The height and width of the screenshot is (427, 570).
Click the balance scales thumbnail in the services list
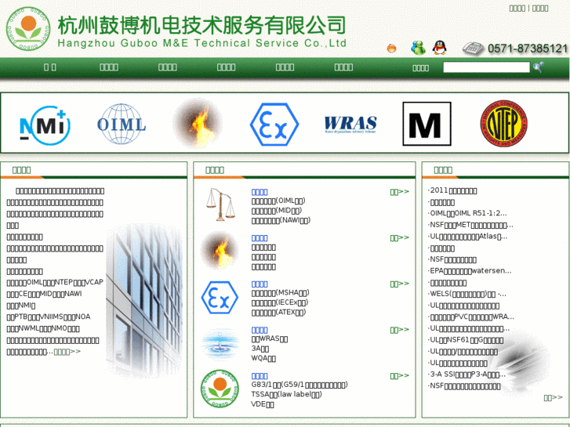coord(220,204)
